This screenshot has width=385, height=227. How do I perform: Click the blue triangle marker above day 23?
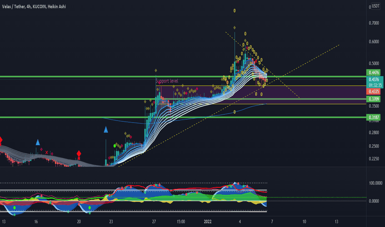(x=106, y=130)
